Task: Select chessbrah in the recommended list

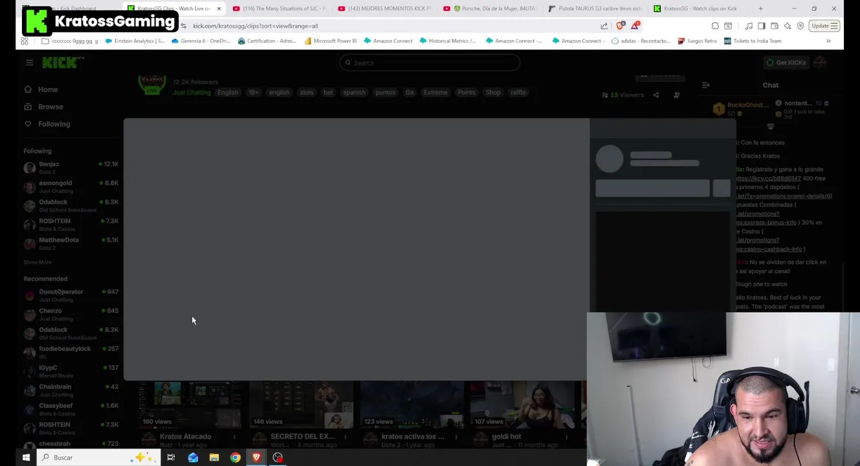Action: pos(71,446)
